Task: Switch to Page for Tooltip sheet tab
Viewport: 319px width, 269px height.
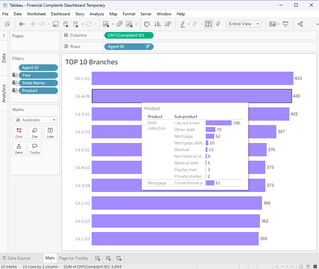Action: click(x=73, y=258)
